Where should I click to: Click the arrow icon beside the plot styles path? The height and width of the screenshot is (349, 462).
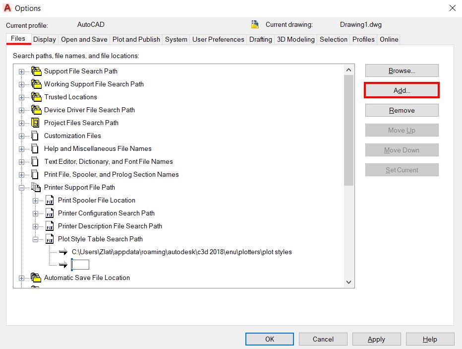(63, 252)
